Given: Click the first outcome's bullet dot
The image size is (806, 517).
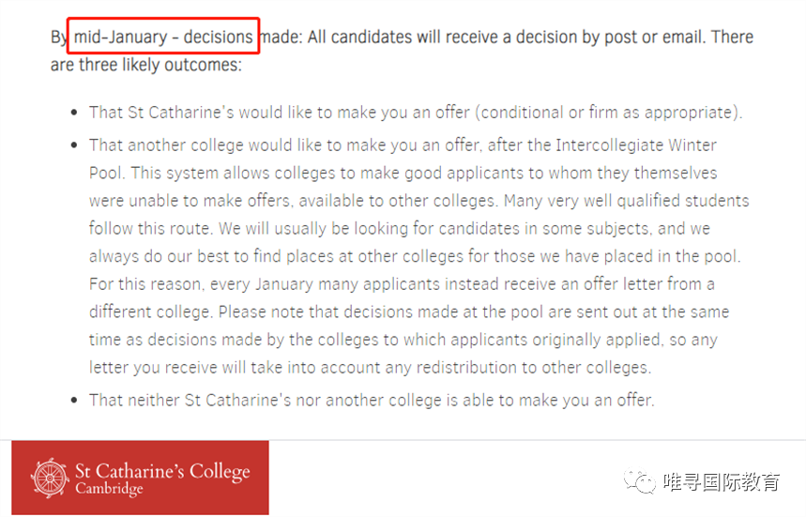Looking at the screenshot, I should (x=74, y=113).
